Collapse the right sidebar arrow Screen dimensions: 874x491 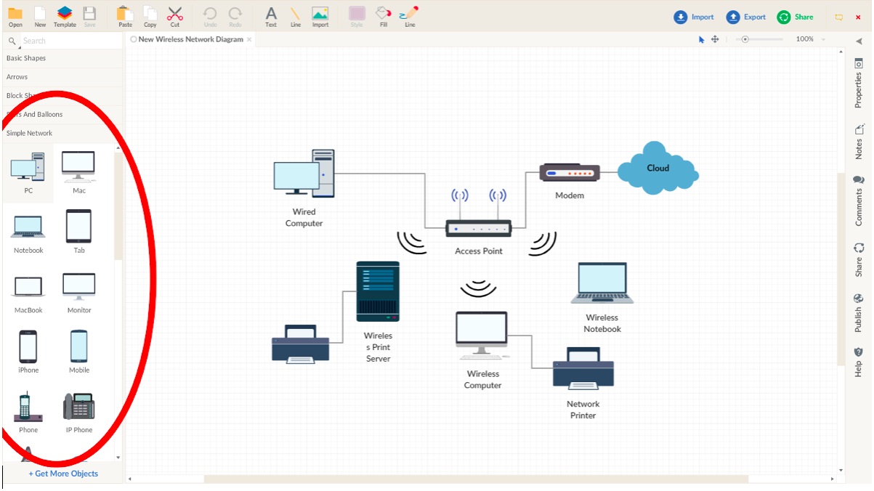(x=858, y=41)
